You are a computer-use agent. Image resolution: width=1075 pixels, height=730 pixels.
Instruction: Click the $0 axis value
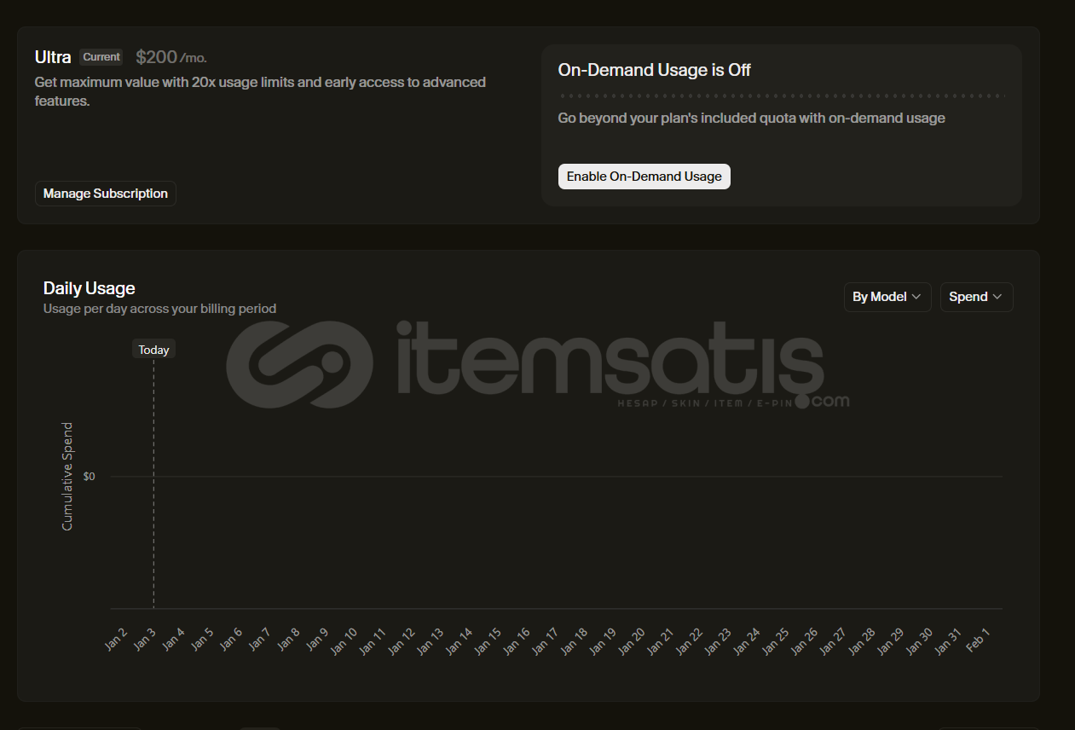pos(90,476)
